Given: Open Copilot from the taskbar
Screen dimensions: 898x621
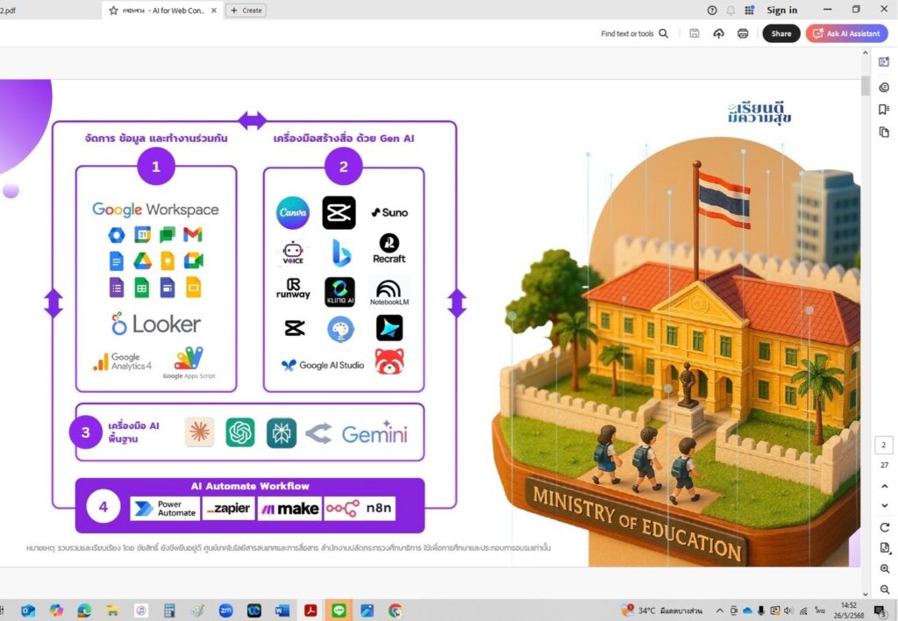Looking at the screenshot, I should pos(56,610).
